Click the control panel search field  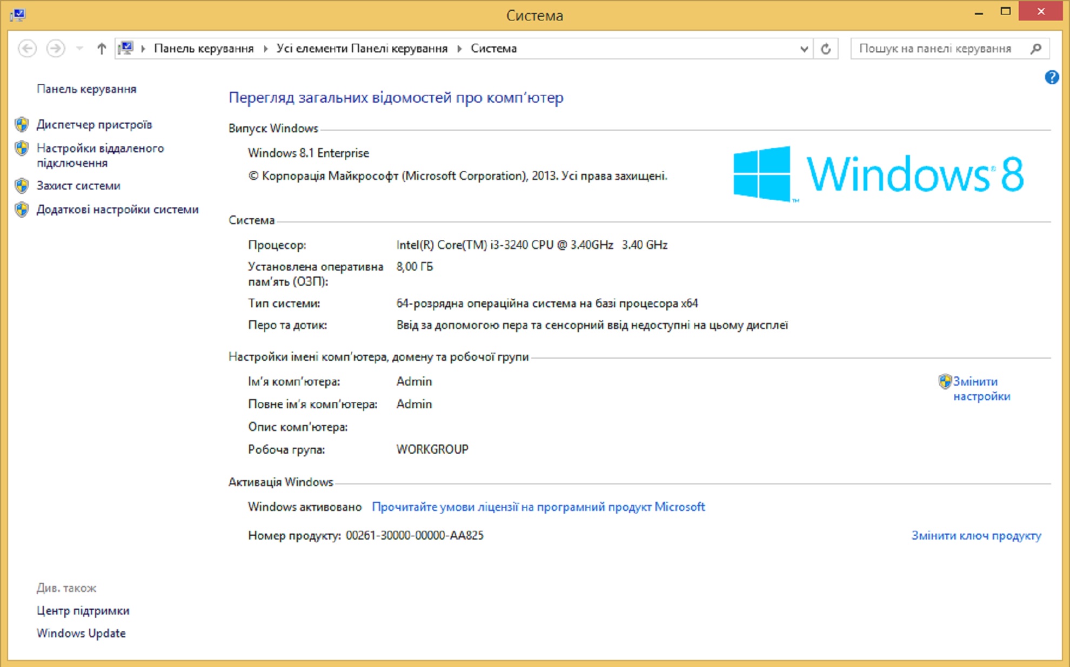pyautogui.click(x=935, y=49)
